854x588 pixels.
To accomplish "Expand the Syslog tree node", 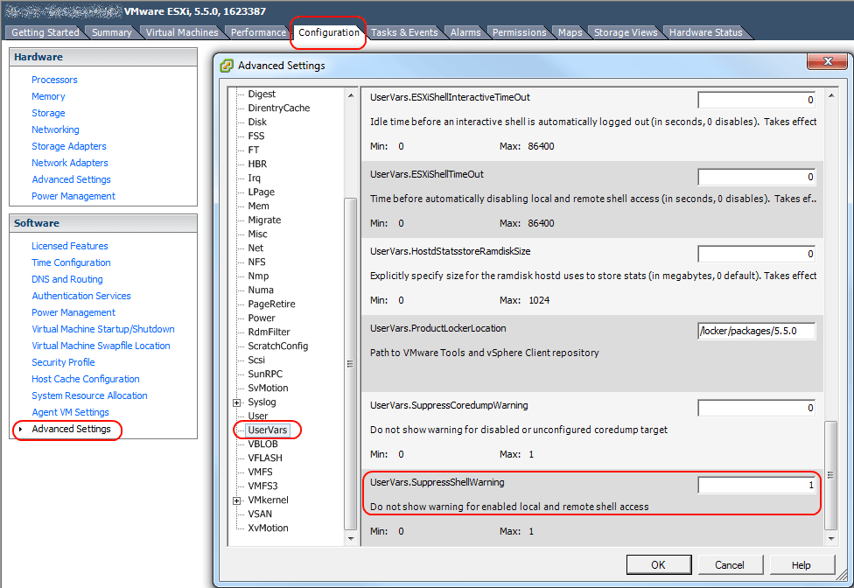I will (x=236, y=402).
